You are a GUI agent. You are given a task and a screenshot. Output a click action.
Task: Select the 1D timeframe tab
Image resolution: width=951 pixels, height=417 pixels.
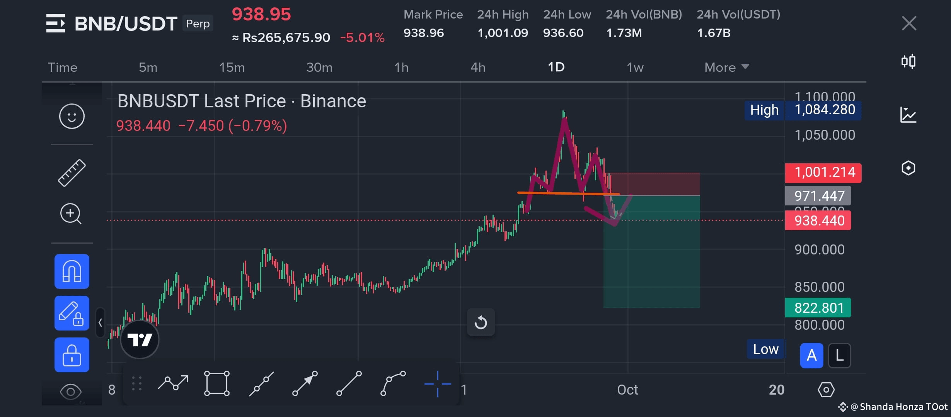(556, 67)
